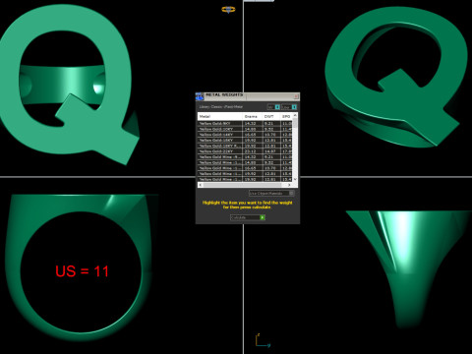Select the Yellow Gold 9KY row
Image resolution: width=472 pixels, height=354 pixels.
tap(245, 123)
